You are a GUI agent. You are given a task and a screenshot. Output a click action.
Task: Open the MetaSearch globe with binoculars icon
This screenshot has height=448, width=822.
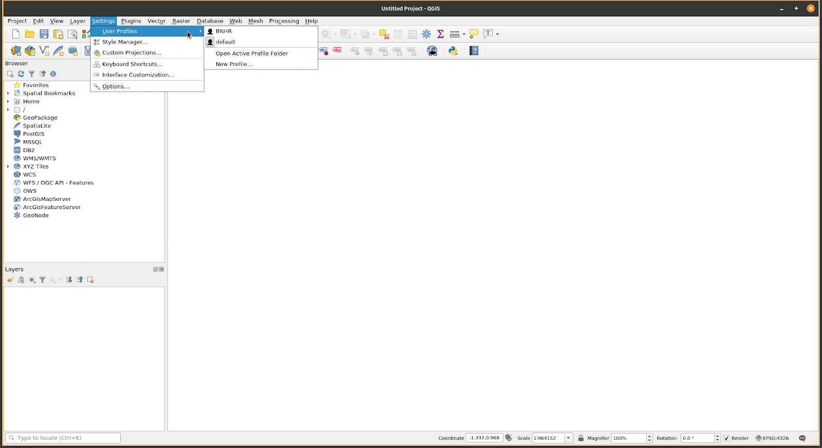click(432, 51)
